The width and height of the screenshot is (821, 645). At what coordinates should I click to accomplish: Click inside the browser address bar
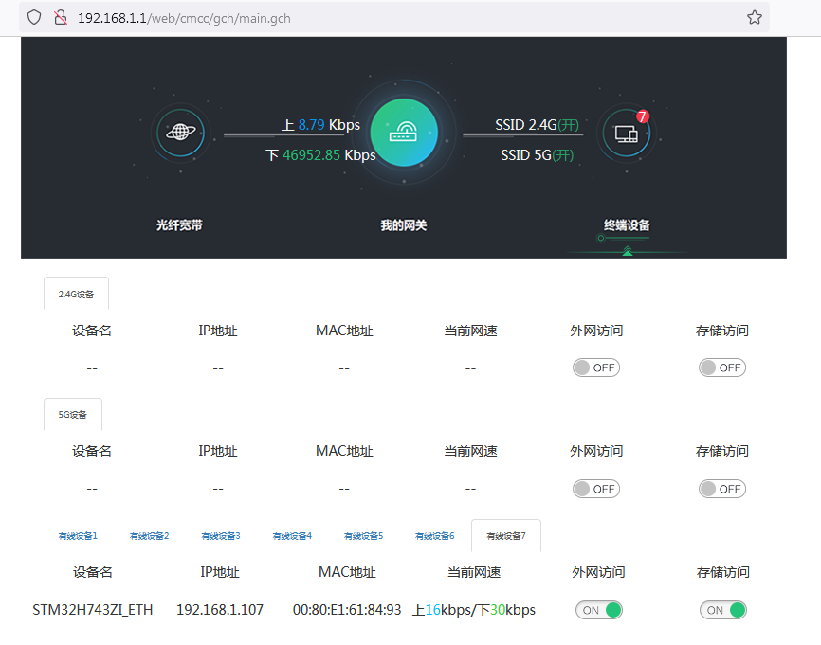[x=284, y=17]
